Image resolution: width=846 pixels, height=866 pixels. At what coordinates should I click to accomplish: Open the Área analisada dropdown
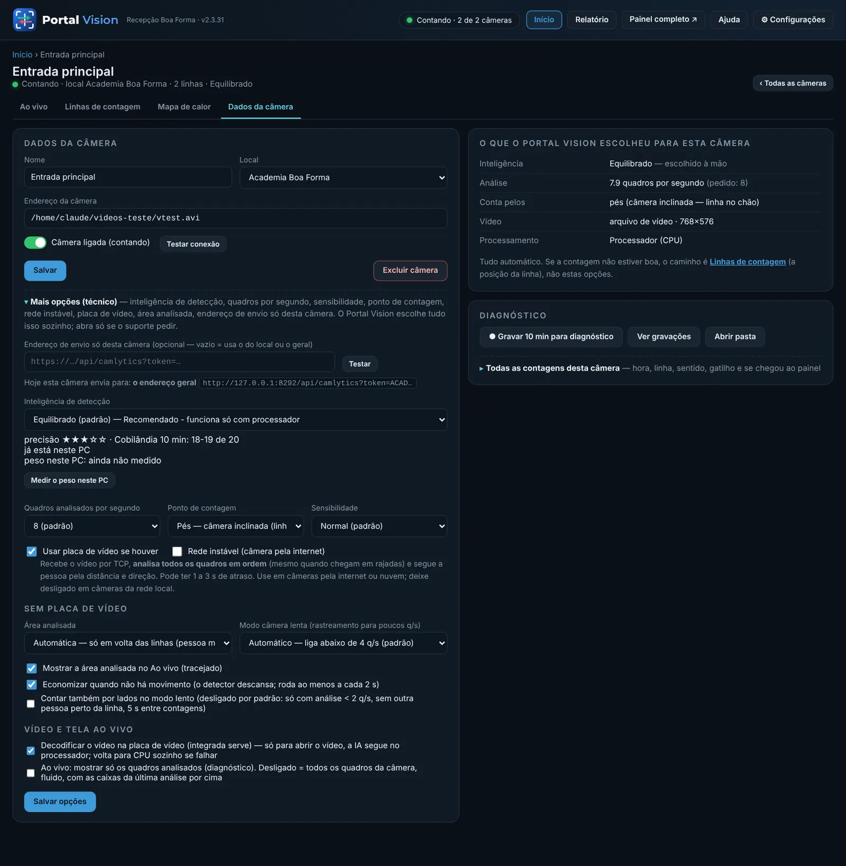pos(128,643)
